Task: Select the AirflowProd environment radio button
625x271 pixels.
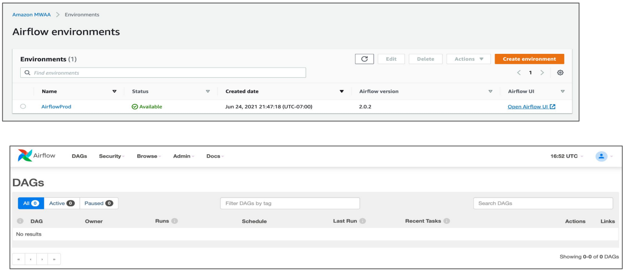Action: coord(23,106)
